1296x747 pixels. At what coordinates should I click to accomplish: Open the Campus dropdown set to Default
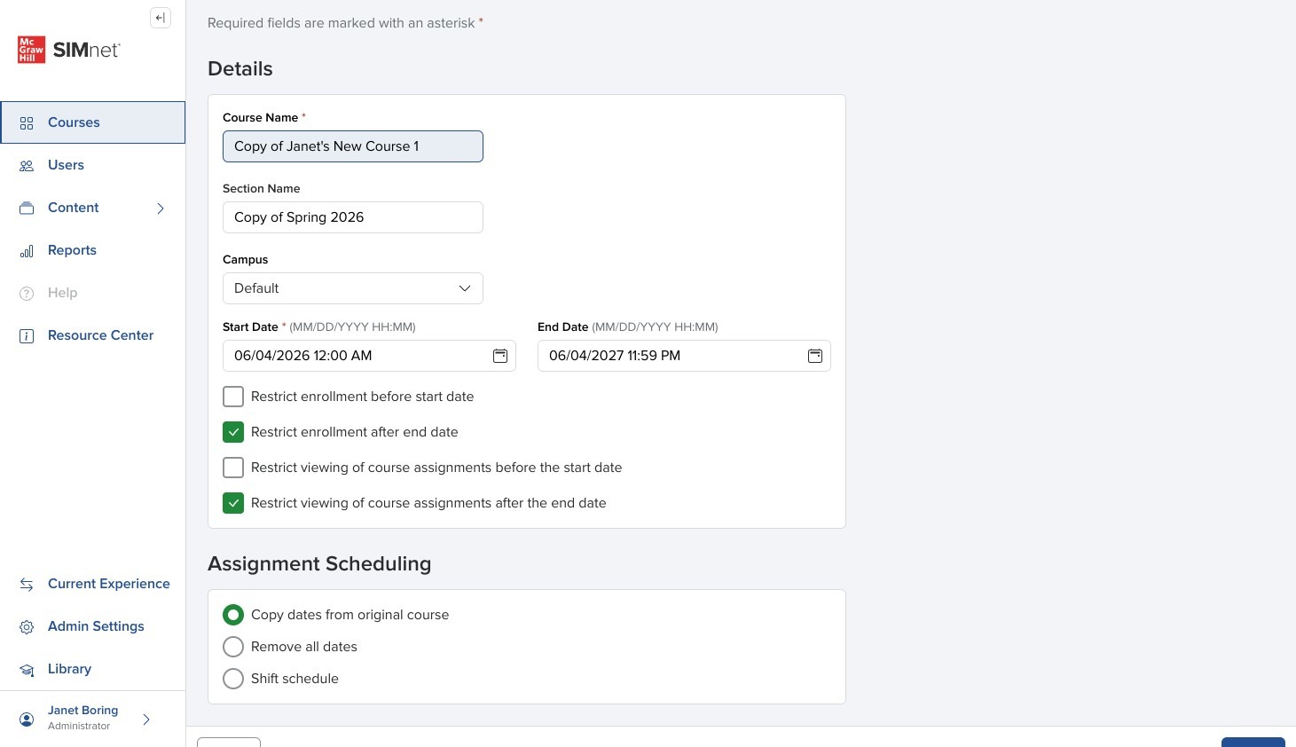pyautogui.click(x=353, y=288)
